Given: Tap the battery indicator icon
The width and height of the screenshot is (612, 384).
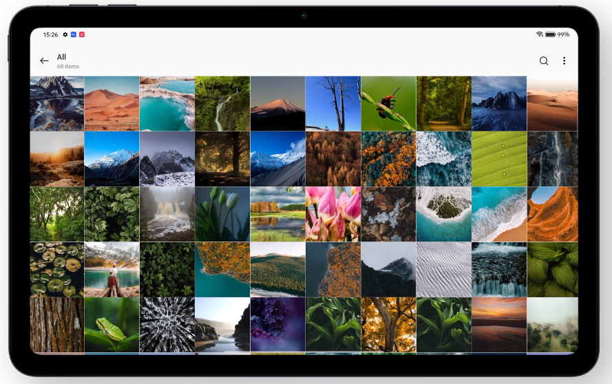Looking at the screenshot, I should click(x=550, y=34).
